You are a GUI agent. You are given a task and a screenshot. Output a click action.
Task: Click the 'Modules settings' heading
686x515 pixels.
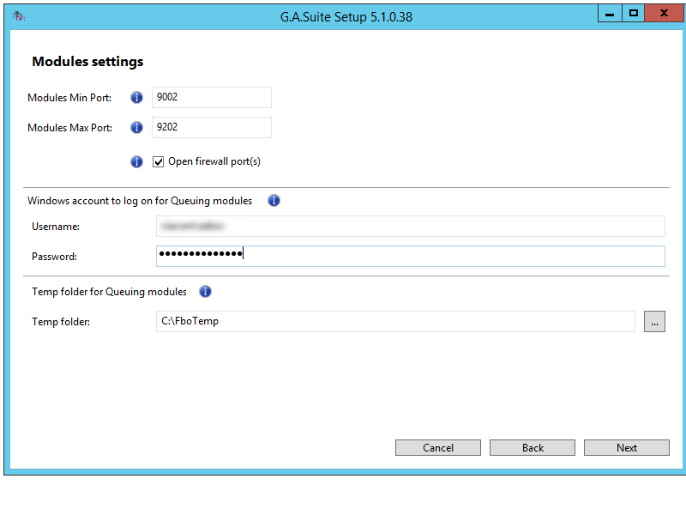(87, 62)
